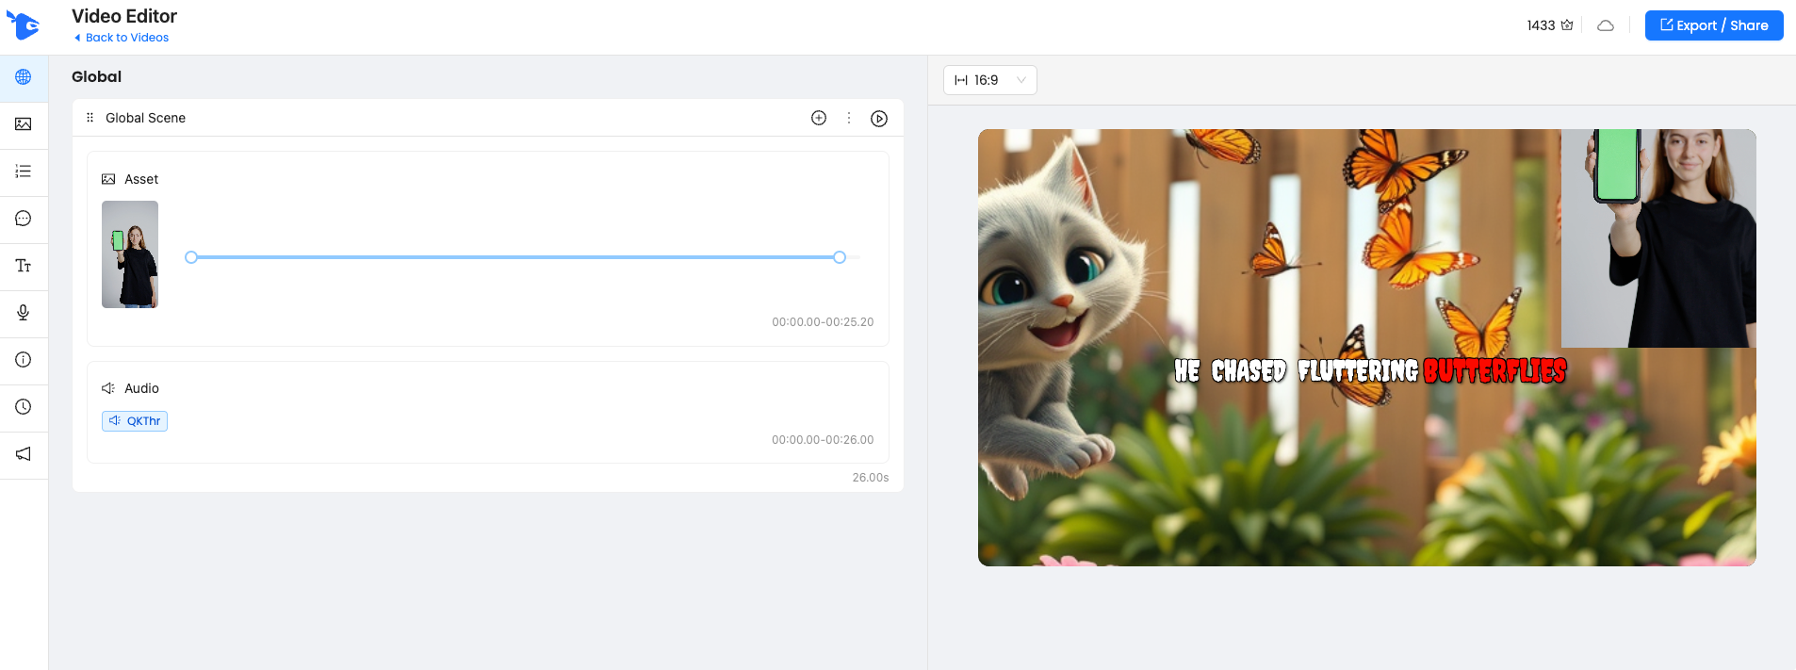1796x670 pixels.
Task: Open the scenes list sidebar tab
Action: pyautogui.click(x=24, y=172)
